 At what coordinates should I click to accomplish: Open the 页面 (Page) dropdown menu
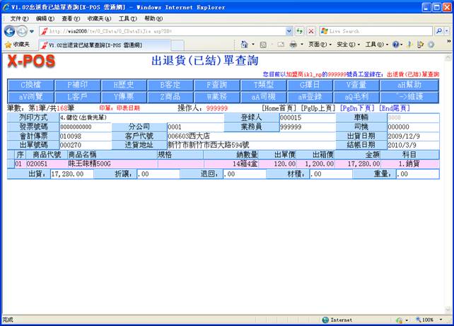pyautogui.click(x=318, y=44)
